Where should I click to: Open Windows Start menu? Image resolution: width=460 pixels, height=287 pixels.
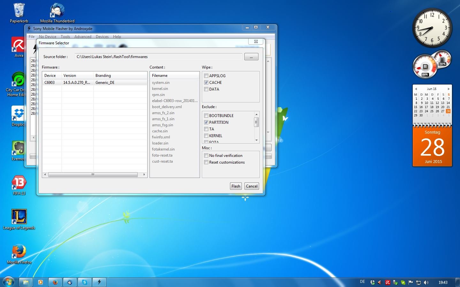click(x=9, y=282)
